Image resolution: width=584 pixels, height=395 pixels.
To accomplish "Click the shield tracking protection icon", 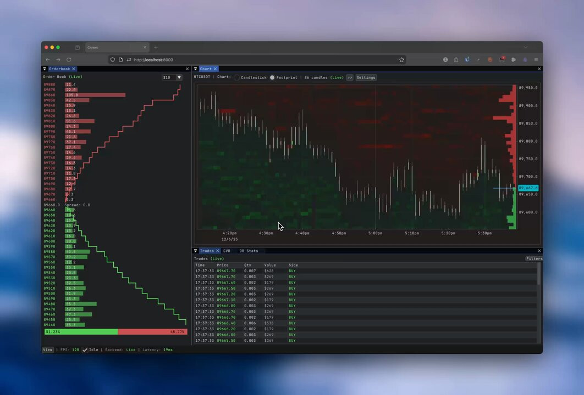I will [x=113, y=59].
